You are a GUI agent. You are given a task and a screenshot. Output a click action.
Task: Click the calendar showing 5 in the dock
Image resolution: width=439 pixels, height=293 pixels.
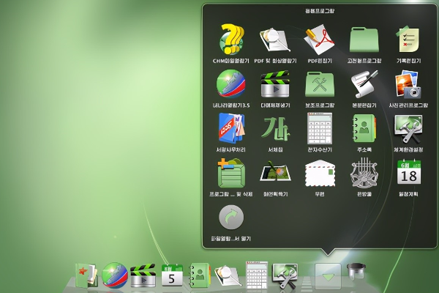(172, 275)
